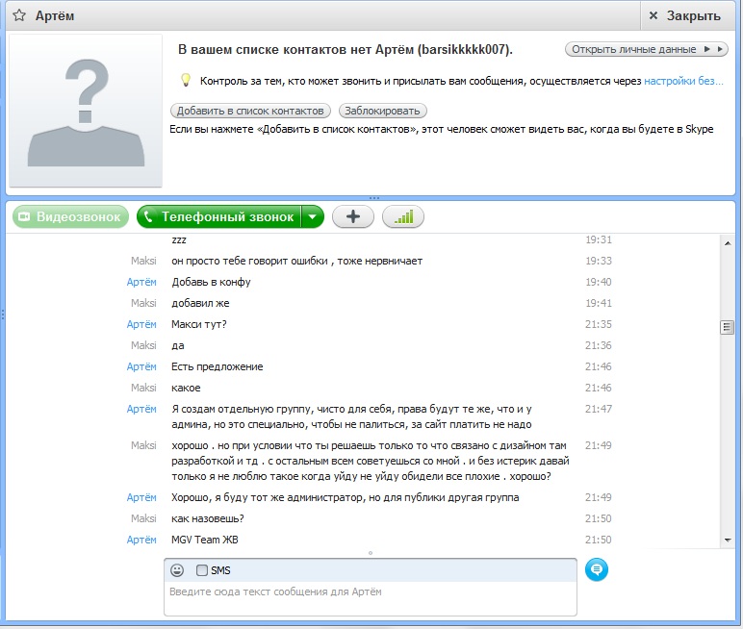Click the message 'Макси тут?'
Image resolution: width=743 pixels, height=629 pixels.
tap(199, 324)
